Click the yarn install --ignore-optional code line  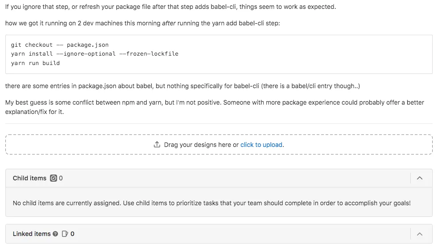pos(95,54)
